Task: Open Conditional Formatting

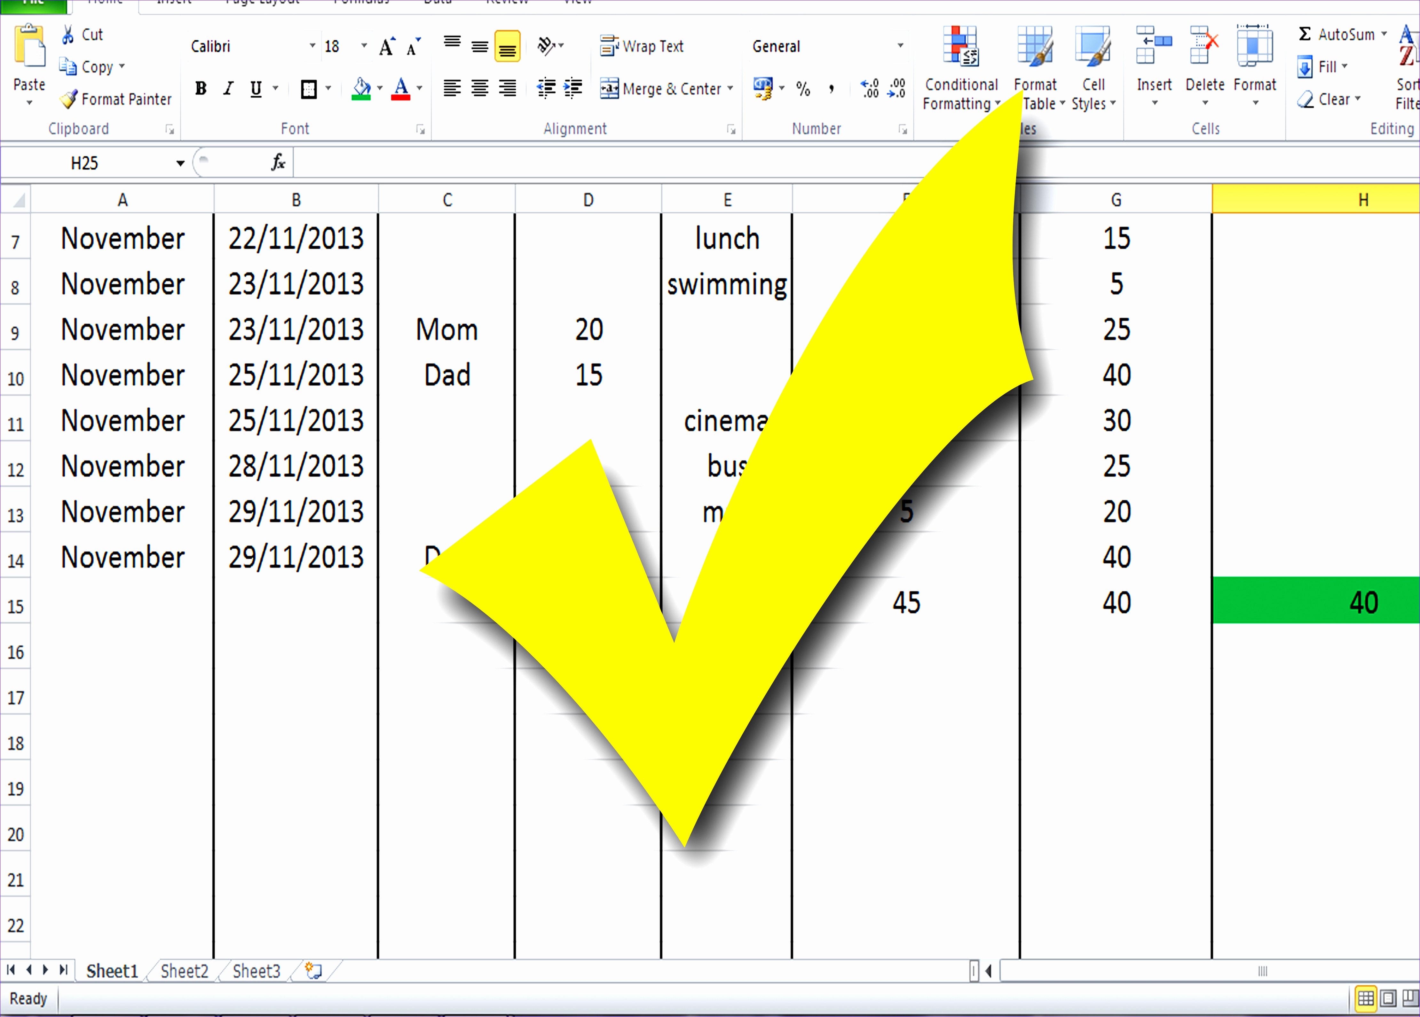Action: pos(961,68)
